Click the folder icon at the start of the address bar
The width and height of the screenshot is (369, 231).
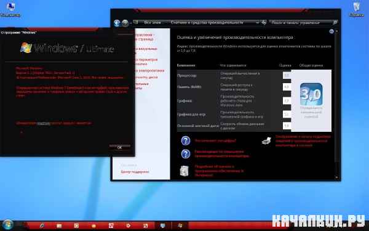(x=135, y=22)
